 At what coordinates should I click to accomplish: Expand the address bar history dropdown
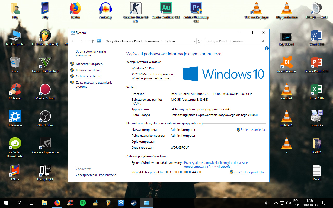[x=194, y=41]
